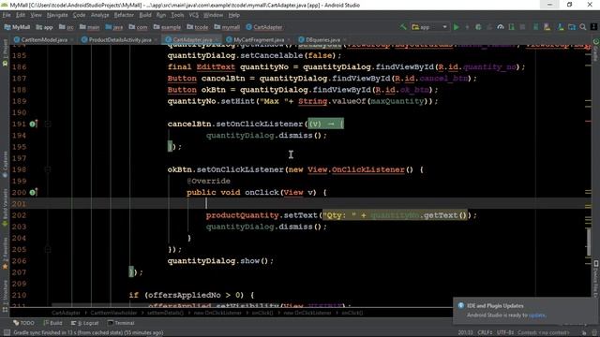Screen dimensions: 600x337
Task: Click the 201:33 cursor position indicator
Action: point(465,332)
